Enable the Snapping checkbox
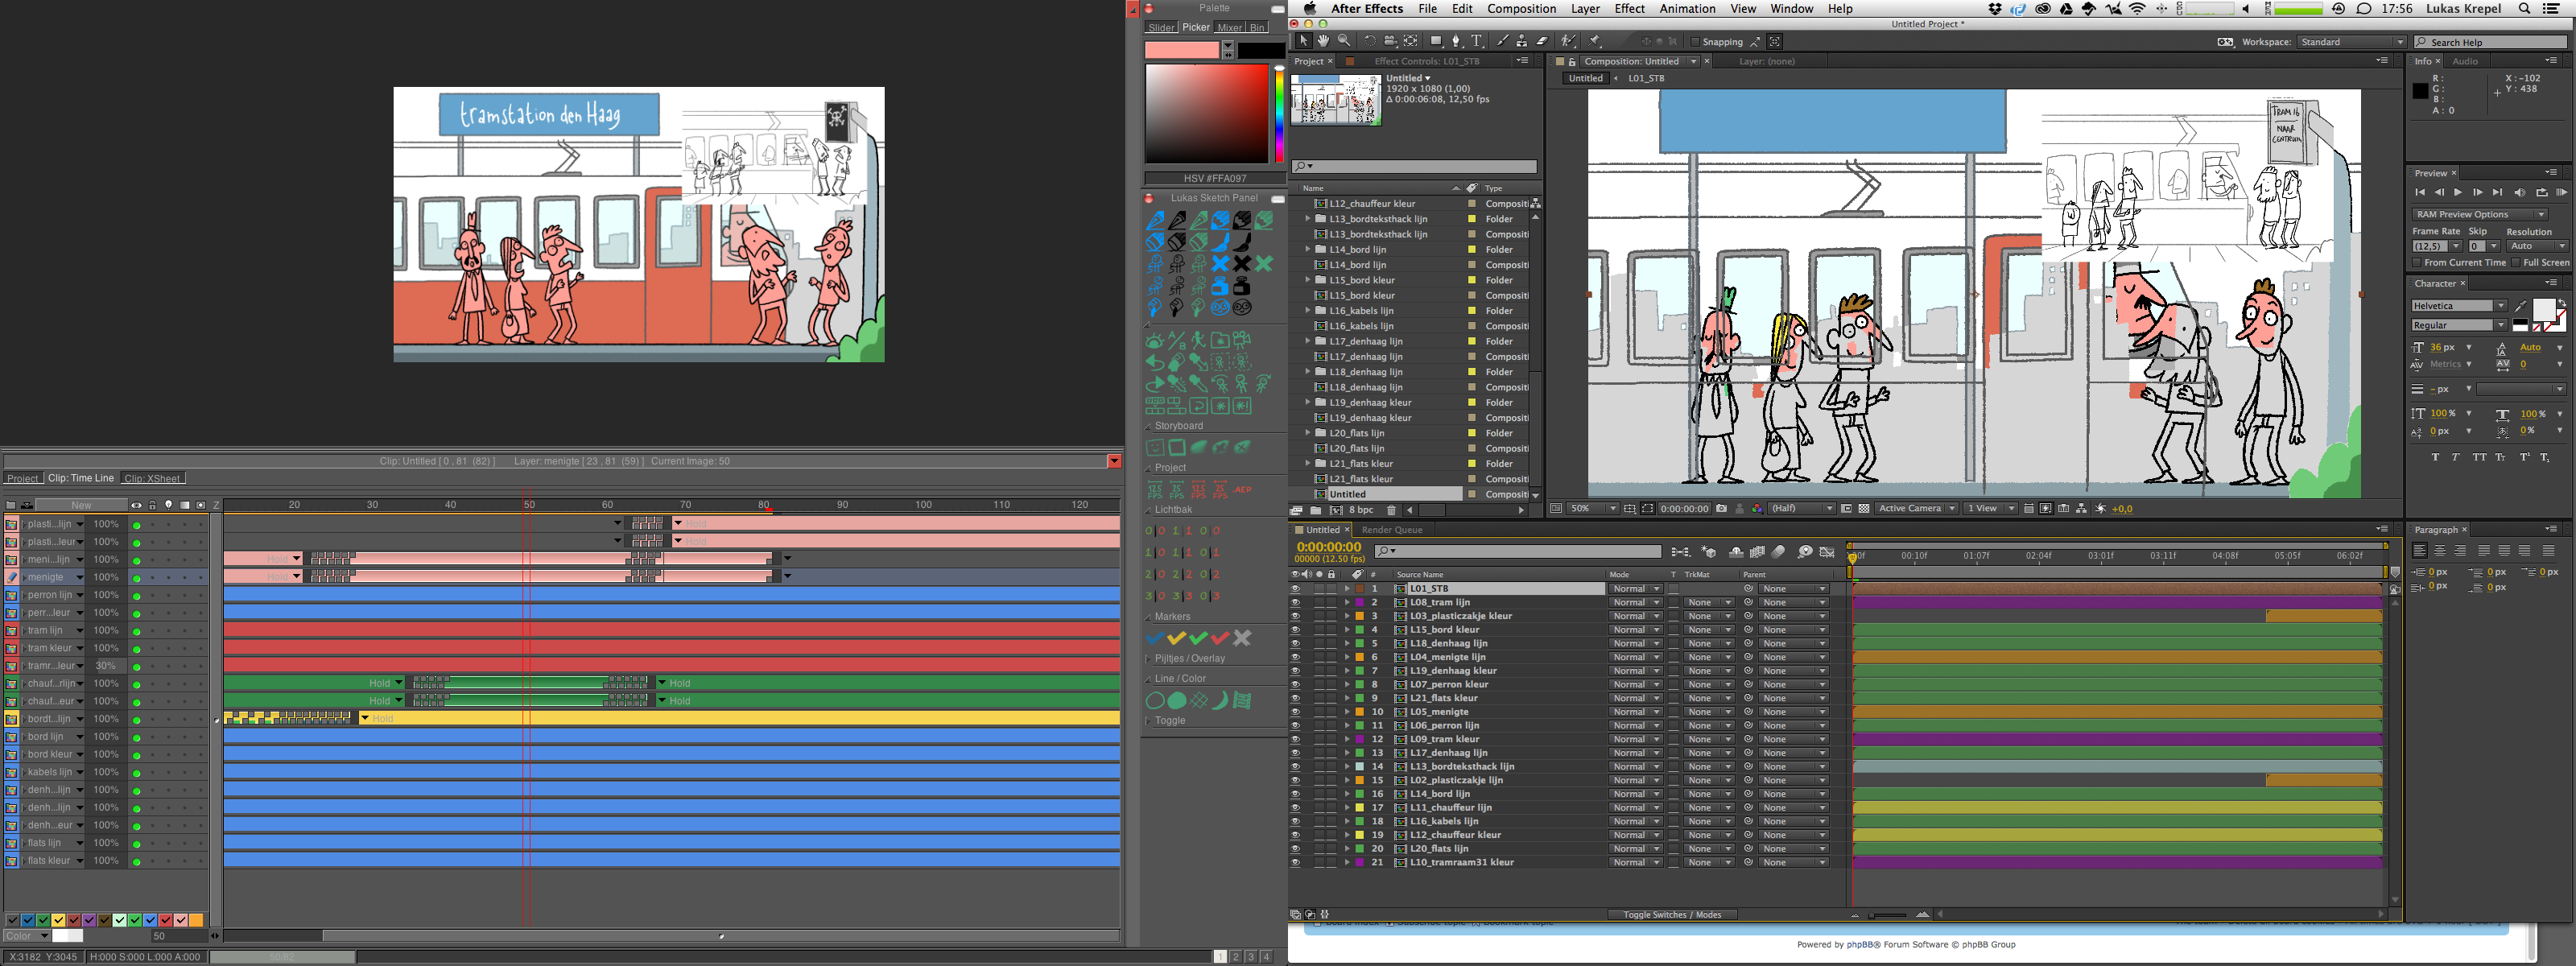This screenshot has width=2576, height=966. 1695,42
